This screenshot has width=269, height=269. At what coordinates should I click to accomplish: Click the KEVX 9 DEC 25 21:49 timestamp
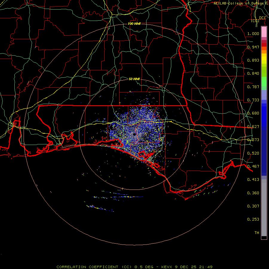pyautogui.click(x=187, y=267)
